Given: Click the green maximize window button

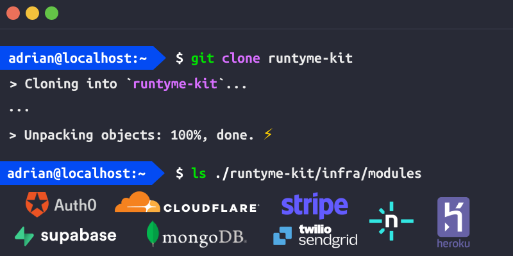Looking at the screenshot, I should pyautogui.click(x=52, y=13).
